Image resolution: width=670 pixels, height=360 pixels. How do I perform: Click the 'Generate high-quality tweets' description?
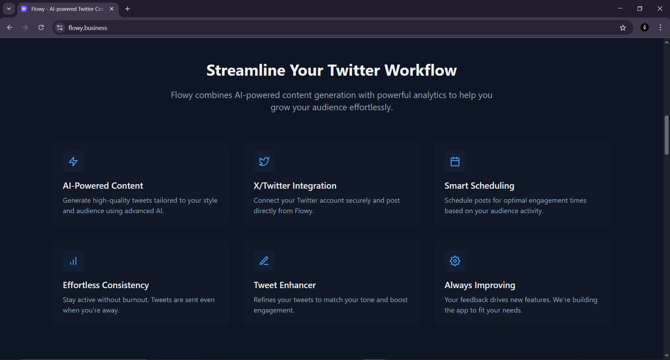click(140, 205)
